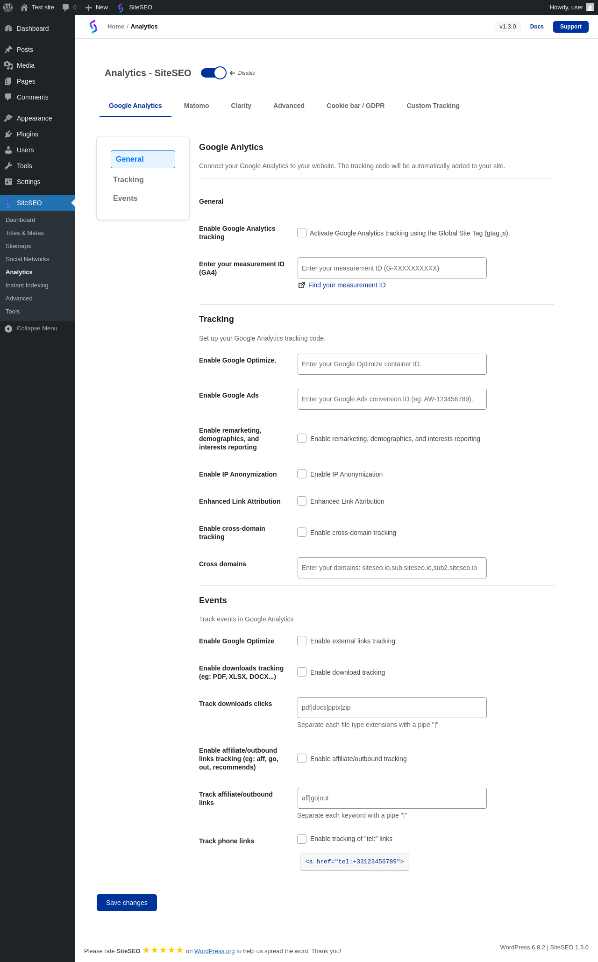Open Advanced item in SiteSEO submenu
598x962 pixels.
pos(19,299)
